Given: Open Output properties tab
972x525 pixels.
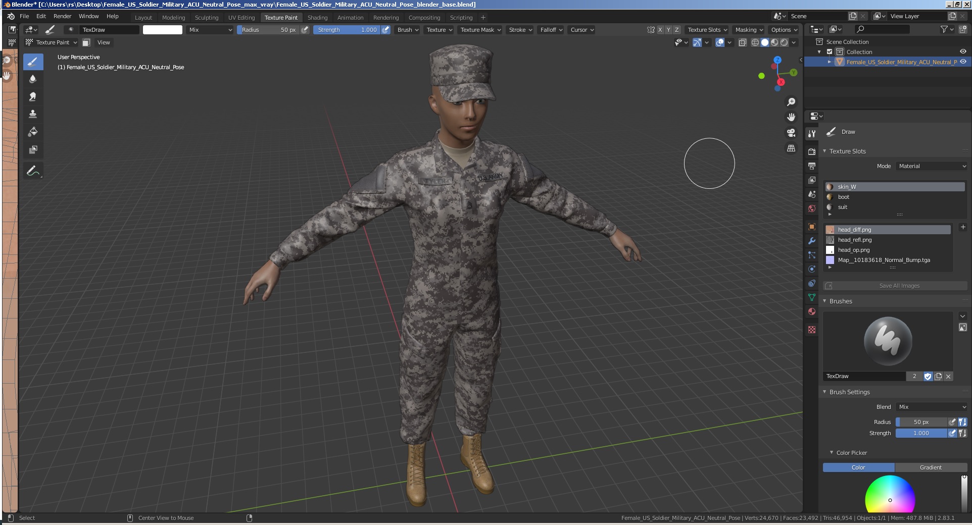Looking at the screenshot, I should [x=812, y=166].
